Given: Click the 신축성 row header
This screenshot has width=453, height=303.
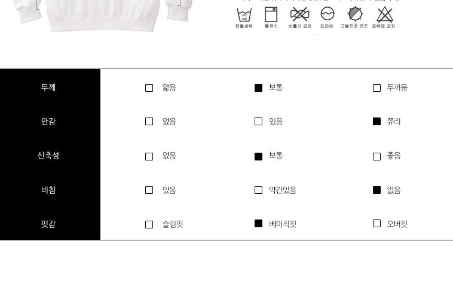Looking at the screenshot, I should [48, 156].
